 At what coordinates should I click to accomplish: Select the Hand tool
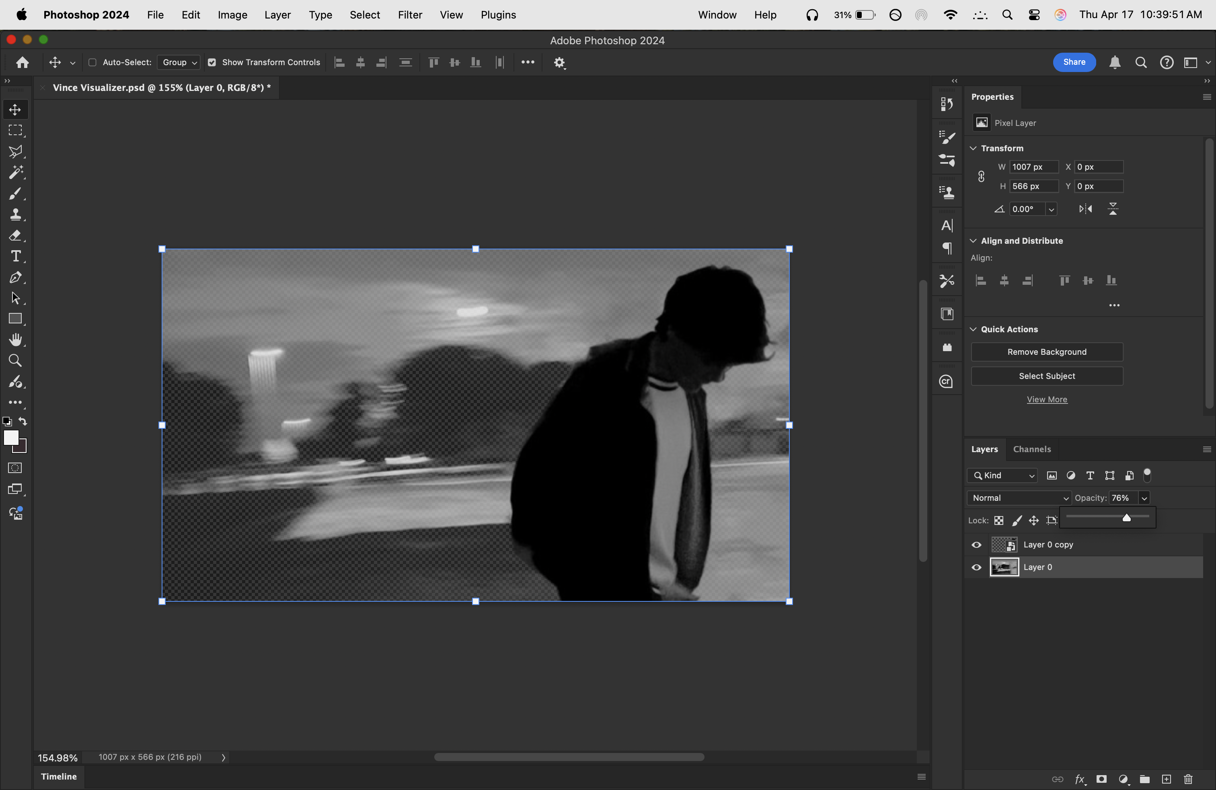pyautogui.click(x=15, y=340)
